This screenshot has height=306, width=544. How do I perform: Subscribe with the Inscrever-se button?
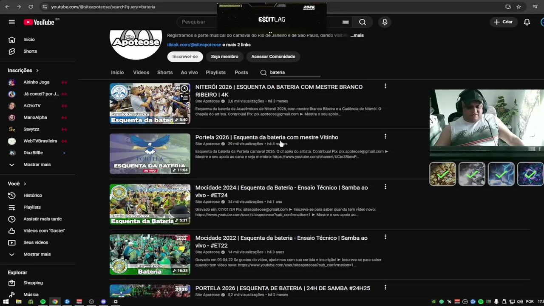(x=185, y=57)
